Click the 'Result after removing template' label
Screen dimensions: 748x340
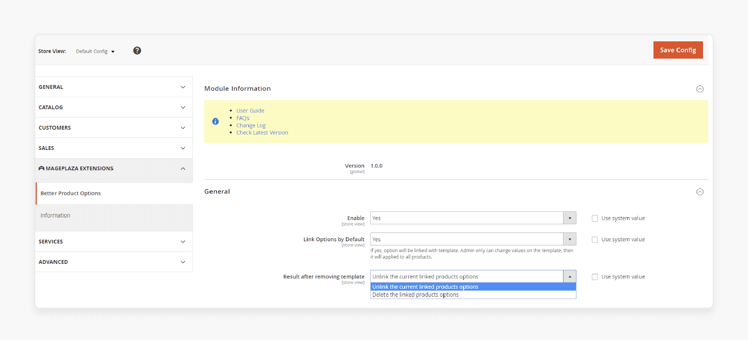pyautogui.click(x=324, y=277)
